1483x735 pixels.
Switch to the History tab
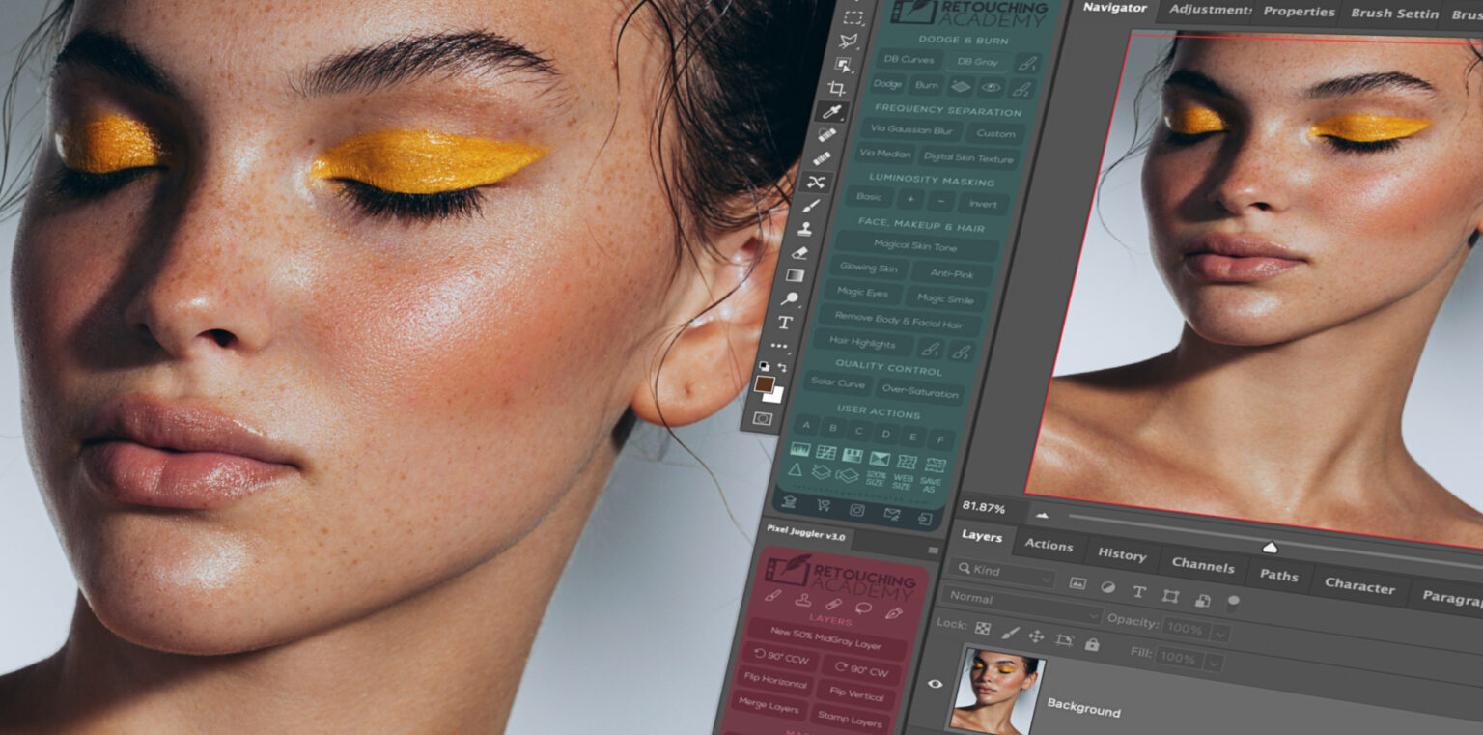pyautogui.click(x=1121, y=555)
